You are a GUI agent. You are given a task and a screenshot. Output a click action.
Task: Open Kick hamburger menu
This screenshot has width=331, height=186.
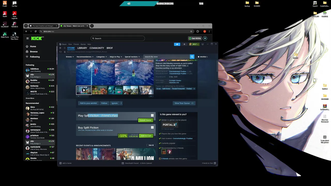click(27, 38)
